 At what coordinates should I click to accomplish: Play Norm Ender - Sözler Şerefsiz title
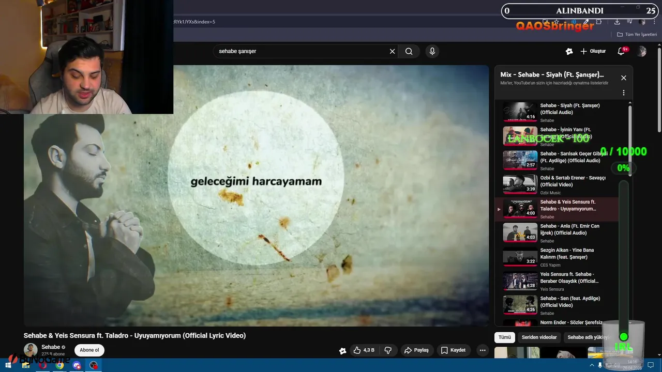tap(571, 322)
